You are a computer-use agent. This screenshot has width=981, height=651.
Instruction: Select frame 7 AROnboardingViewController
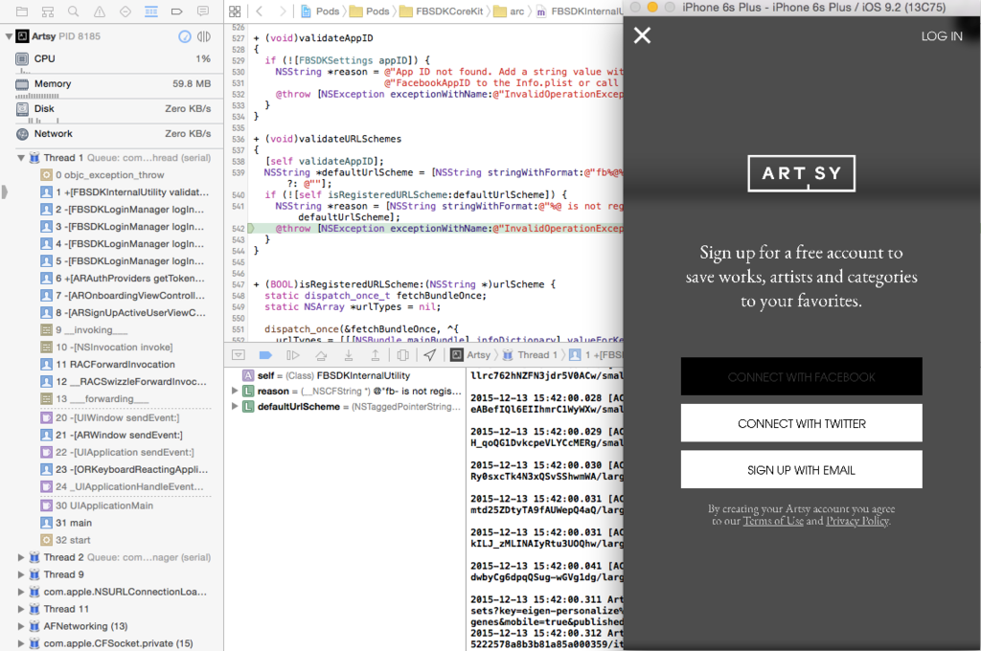pyautogui.click(x=124, y=295)
